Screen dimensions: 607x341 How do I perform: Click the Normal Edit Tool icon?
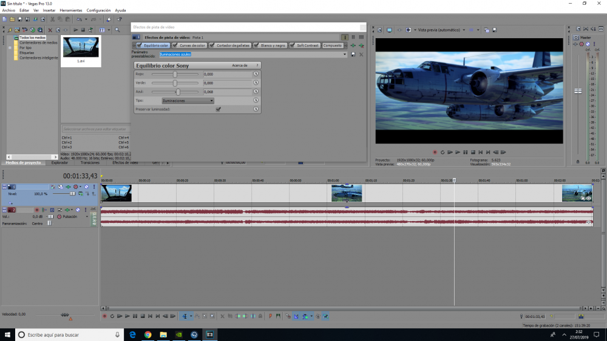click(x=185, y=316)
